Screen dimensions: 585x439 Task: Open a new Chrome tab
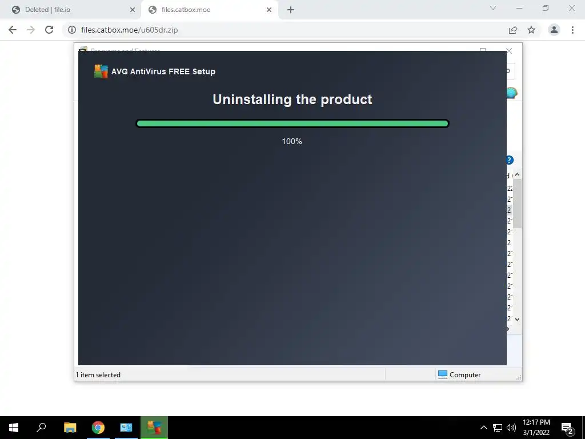click(291, 10)
